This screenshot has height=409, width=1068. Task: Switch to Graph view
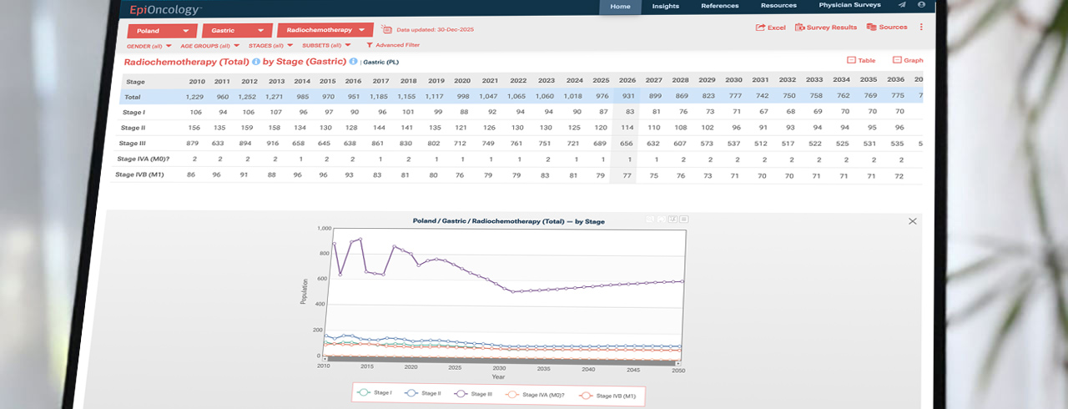908,60
